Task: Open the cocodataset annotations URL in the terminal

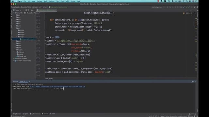Action: (x=57, y=86)
